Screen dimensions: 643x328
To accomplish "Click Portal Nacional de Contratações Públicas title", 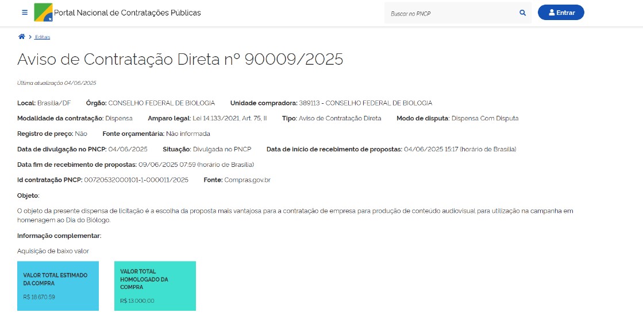I will 127,13.
